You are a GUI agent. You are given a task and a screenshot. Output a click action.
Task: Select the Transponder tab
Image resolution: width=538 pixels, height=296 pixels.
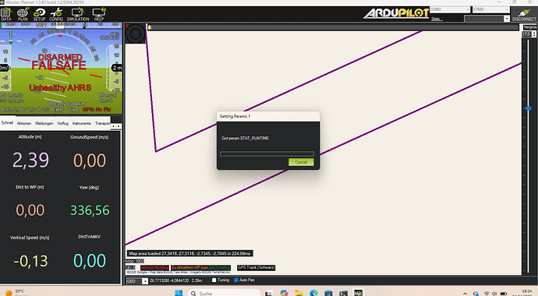[x=102, y=123]
